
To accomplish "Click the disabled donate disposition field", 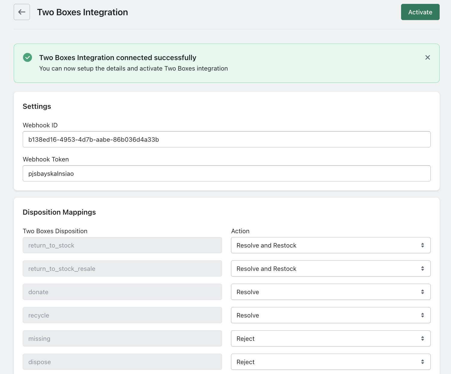I will [122, 292].
